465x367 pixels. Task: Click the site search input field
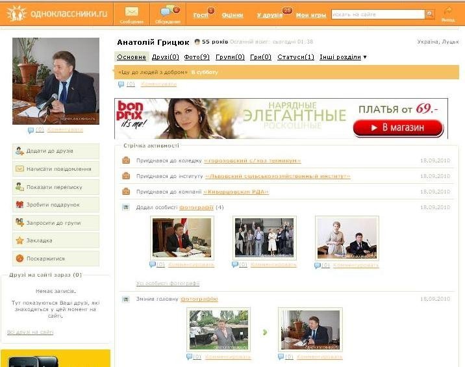pyautogui.click(x=377, y=14)
